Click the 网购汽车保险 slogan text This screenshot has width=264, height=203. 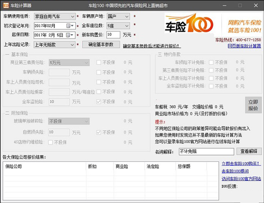click(244, 23)
